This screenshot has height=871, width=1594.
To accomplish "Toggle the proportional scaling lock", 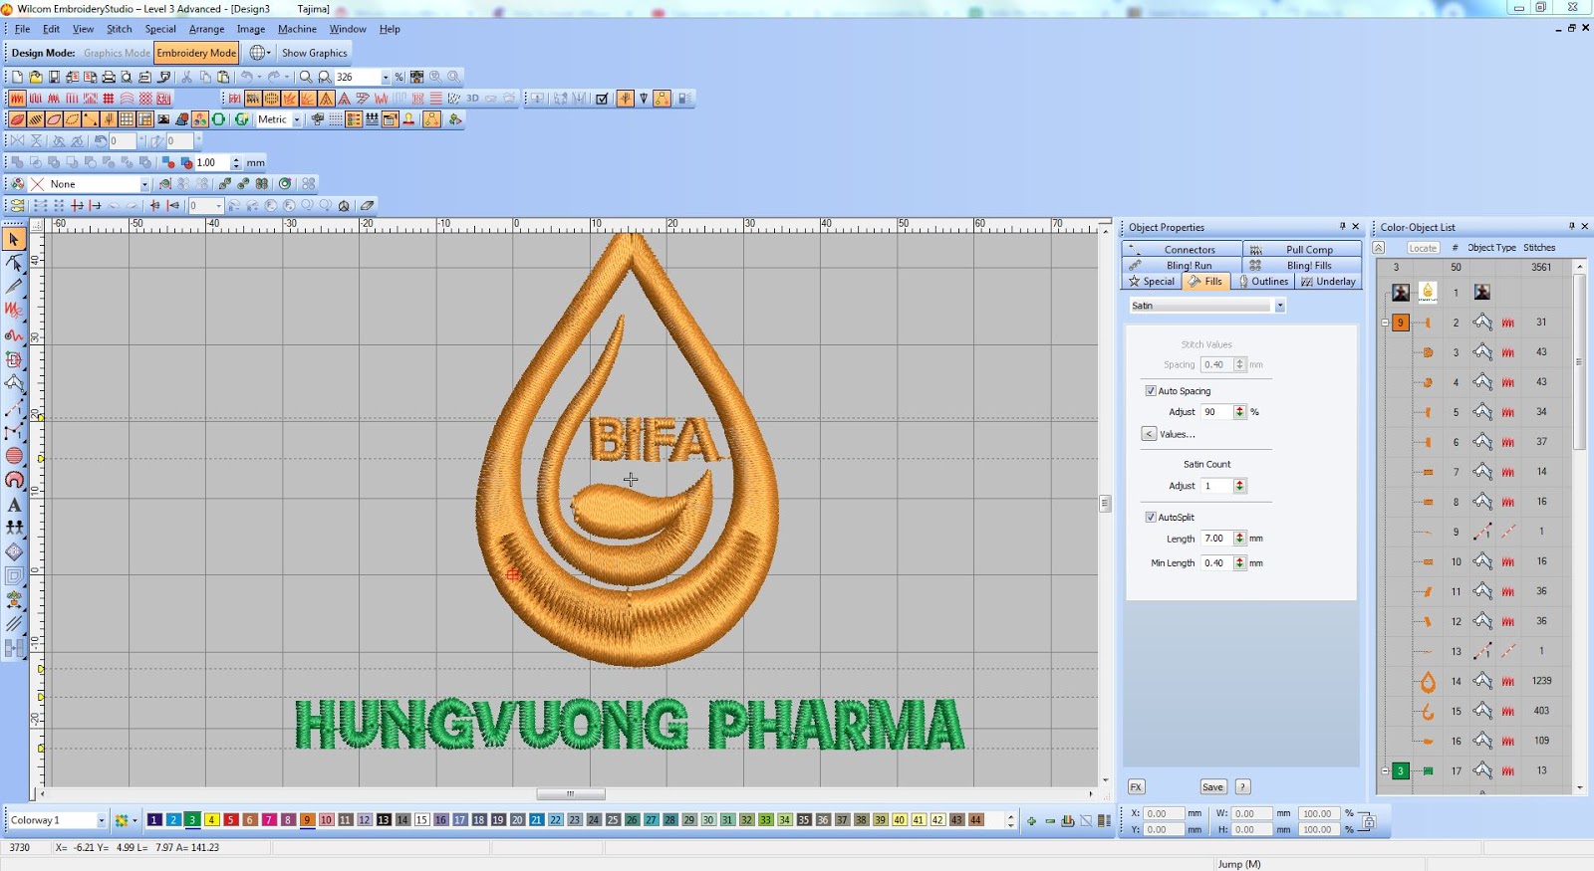I will point(1368,821).
